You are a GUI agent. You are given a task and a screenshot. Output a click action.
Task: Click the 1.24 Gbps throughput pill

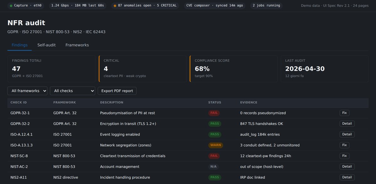point(78,6)
